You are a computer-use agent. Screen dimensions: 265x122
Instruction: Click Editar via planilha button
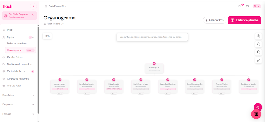click(245, 20)
